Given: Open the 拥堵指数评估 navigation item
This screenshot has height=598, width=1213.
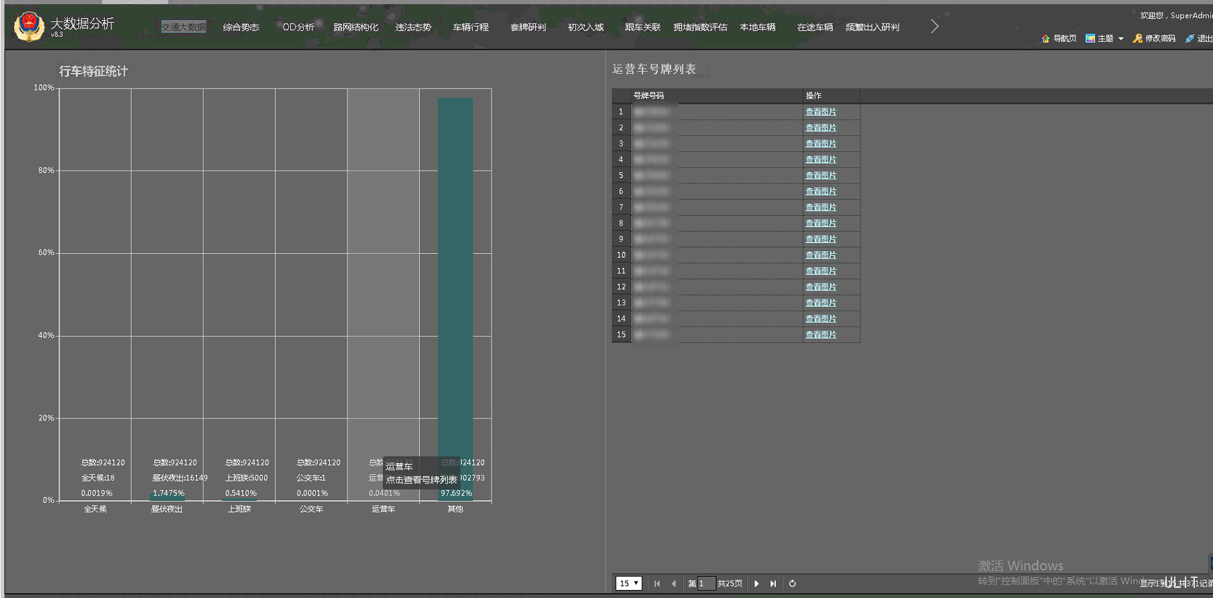Looking at the screenshot, I should [x=700, y=27].
